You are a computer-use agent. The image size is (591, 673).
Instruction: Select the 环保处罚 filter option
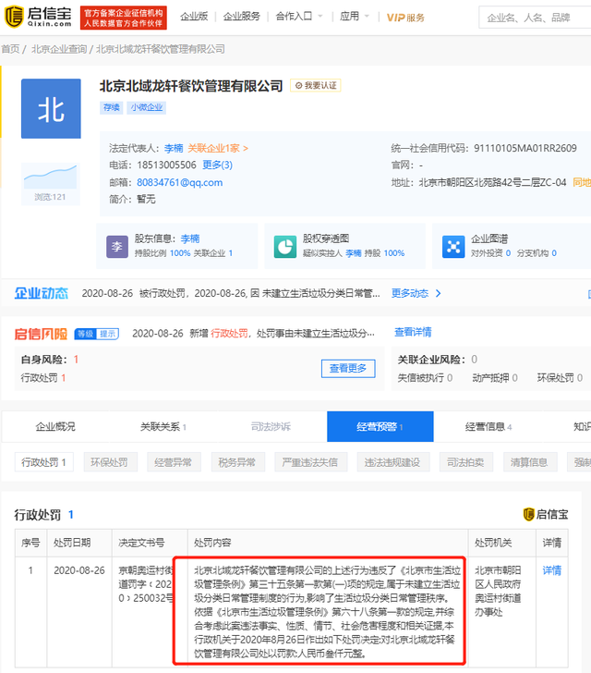coord(109,462)
